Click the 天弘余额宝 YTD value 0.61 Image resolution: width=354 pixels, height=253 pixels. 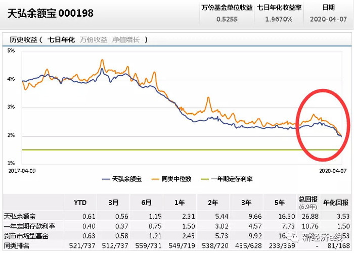[88, 217]
